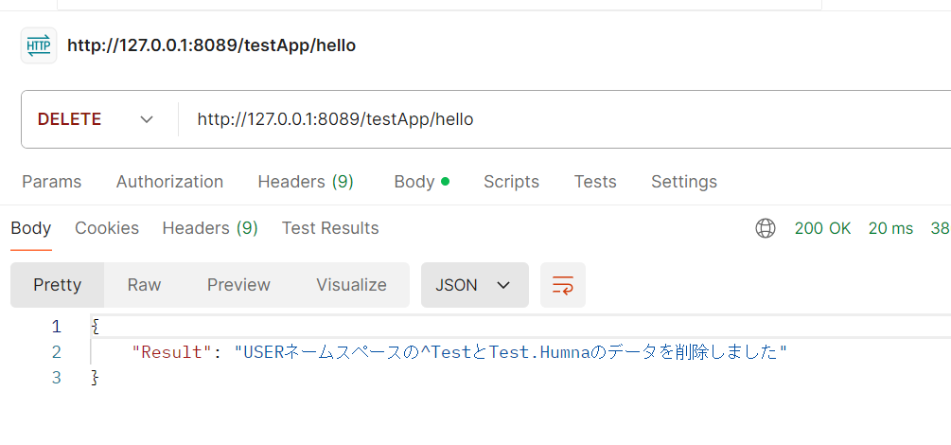Click the request title next to HTTP icon
This screenshot has height=445, width=951.
click(x=211, y=45)
